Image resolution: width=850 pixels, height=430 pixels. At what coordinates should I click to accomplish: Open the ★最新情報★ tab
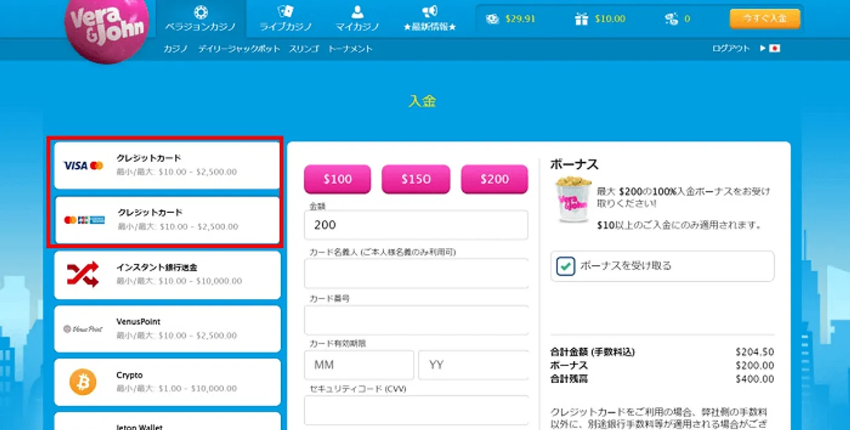click(x=430, y=19)
